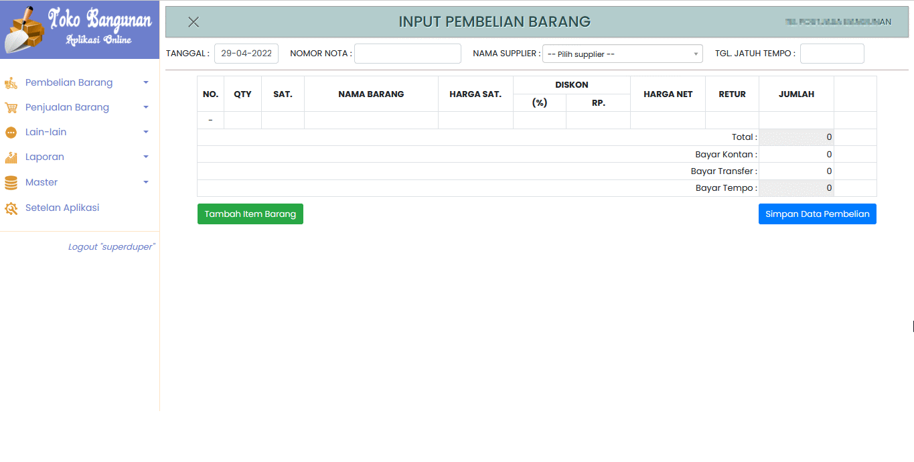Viewport: 914px width, 462px height.
Task: Expand the Pembelian Barang menu arrow
Action: (146, 83)
